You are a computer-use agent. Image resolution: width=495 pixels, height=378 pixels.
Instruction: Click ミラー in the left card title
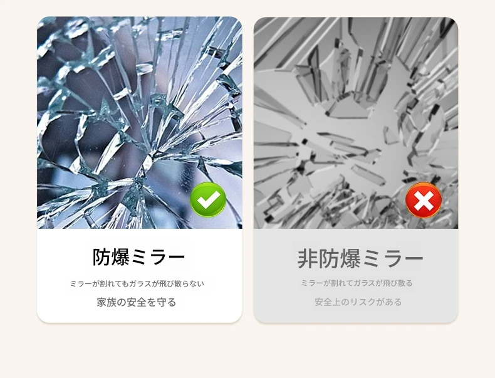[158, 257]
